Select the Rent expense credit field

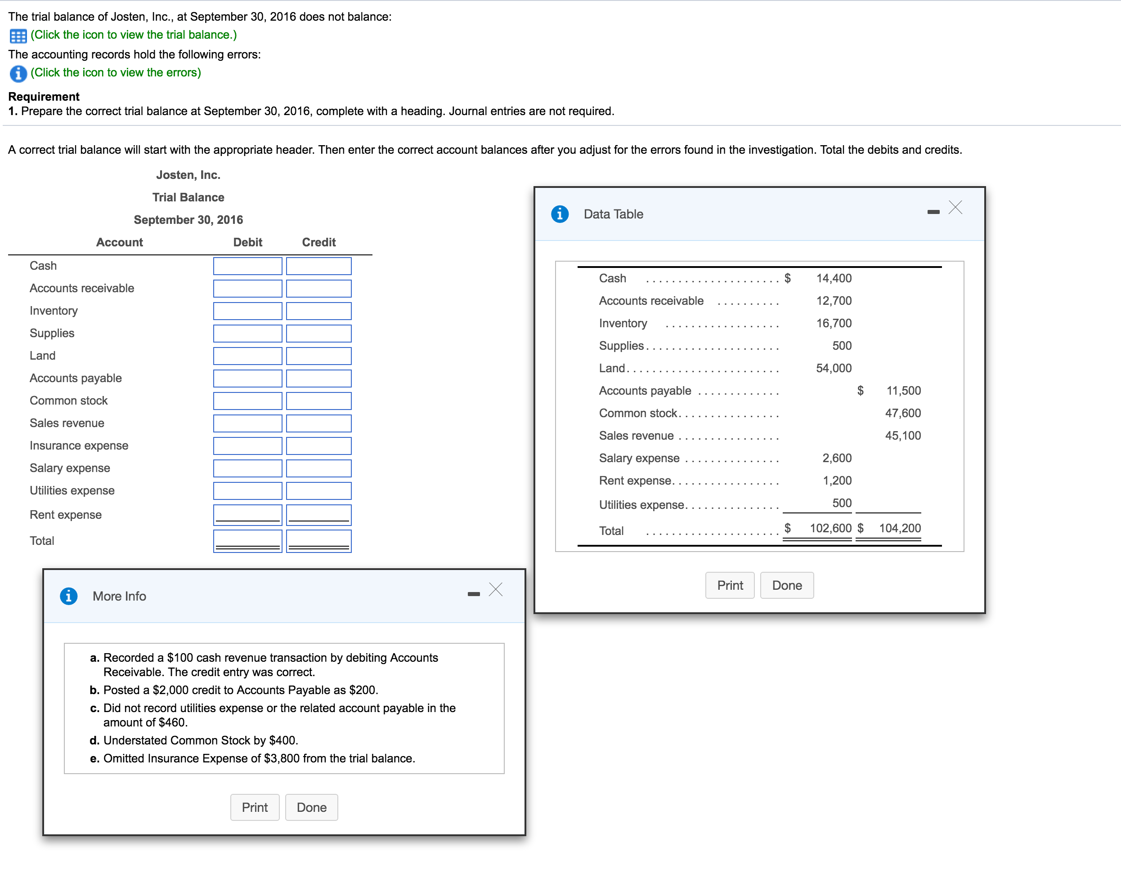(319, 514)
